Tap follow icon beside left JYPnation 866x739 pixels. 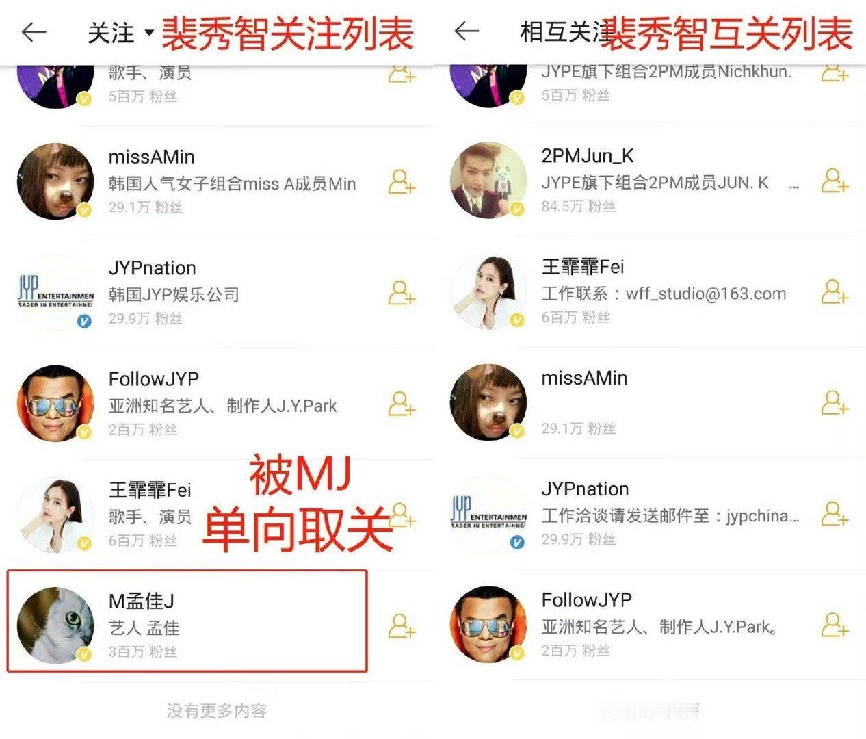tap(402, 293)
